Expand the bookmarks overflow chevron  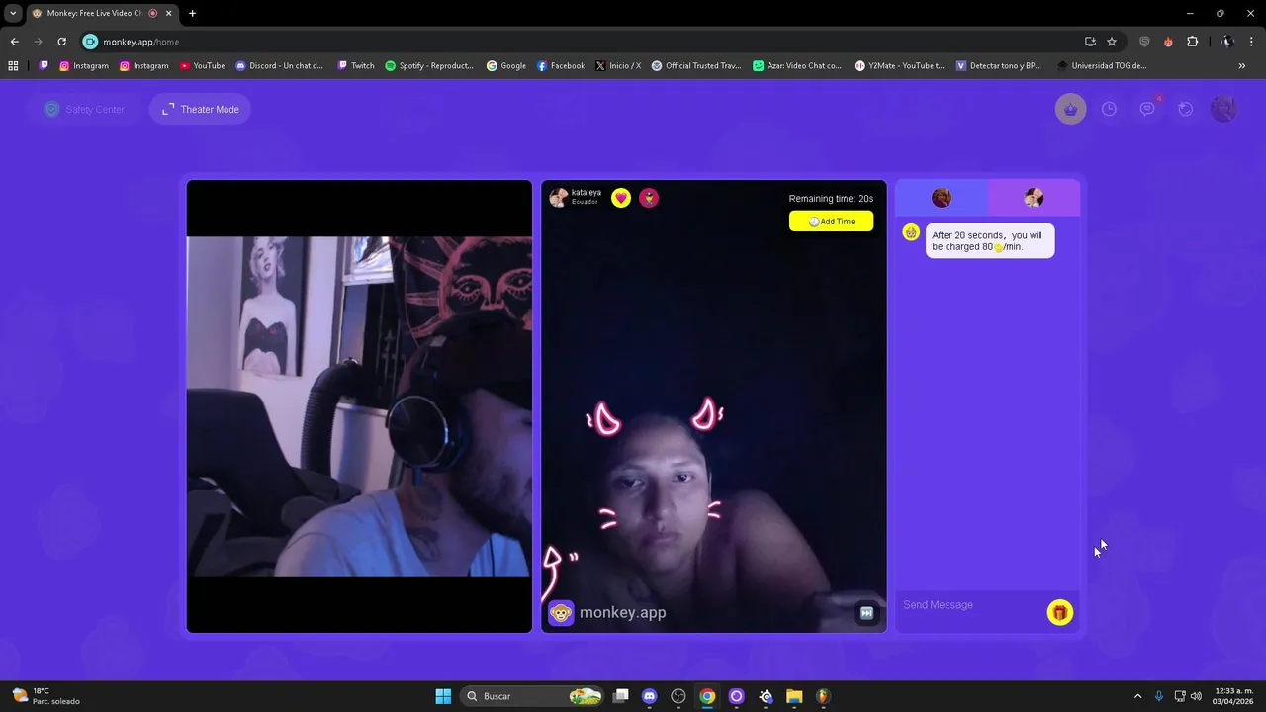click(x=1242, y=66)
